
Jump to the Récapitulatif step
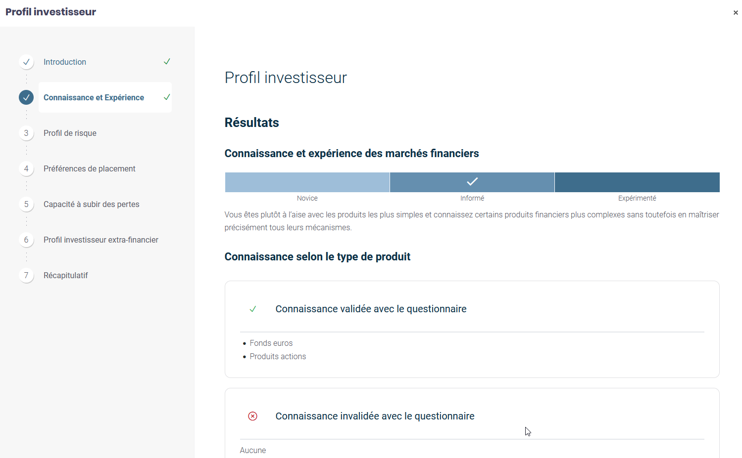[x=65, y=275]
